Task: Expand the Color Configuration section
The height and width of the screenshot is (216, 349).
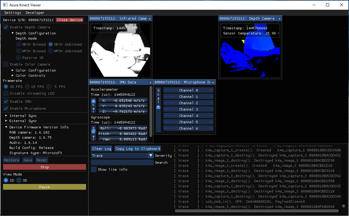Action: pyautogui.click(x=12, y=70)
